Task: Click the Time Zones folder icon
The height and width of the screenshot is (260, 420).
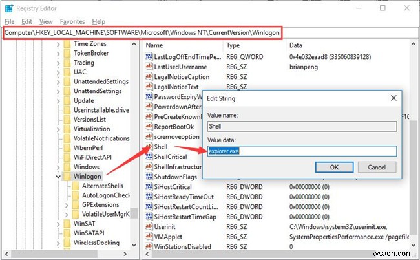Action: coord(67,44)
